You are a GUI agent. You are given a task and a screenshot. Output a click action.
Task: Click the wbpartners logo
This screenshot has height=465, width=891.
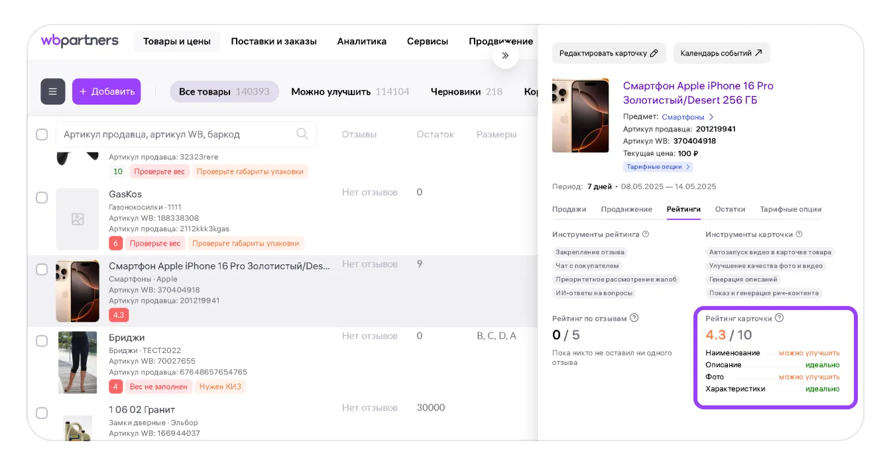(80, 40)
